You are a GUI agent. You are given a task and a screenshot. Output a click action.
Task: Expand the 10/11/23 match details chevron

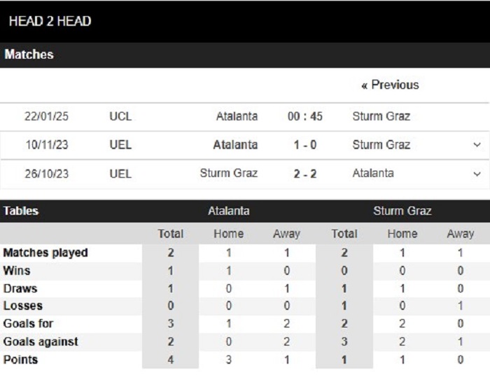point(477,145)
